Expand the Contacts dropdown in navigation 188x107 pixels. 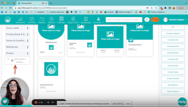click(x=103, y=22)
